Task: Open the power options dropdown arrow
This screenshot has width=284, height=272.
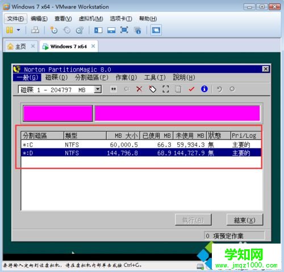Action: (x=18, y=30)
